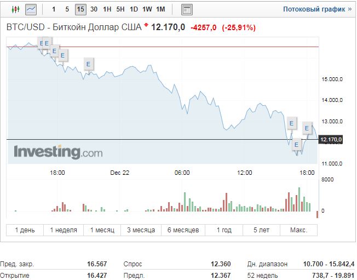Switch to the 1 неделя range
Screen dimensions: 357x280
(x=64, y=230)
